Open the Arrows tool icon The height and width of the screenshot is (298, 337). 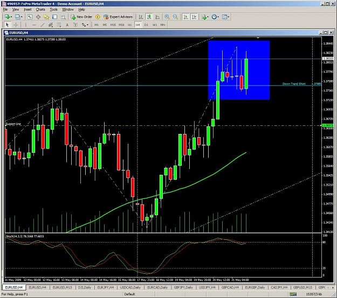[x=84, y=25]
